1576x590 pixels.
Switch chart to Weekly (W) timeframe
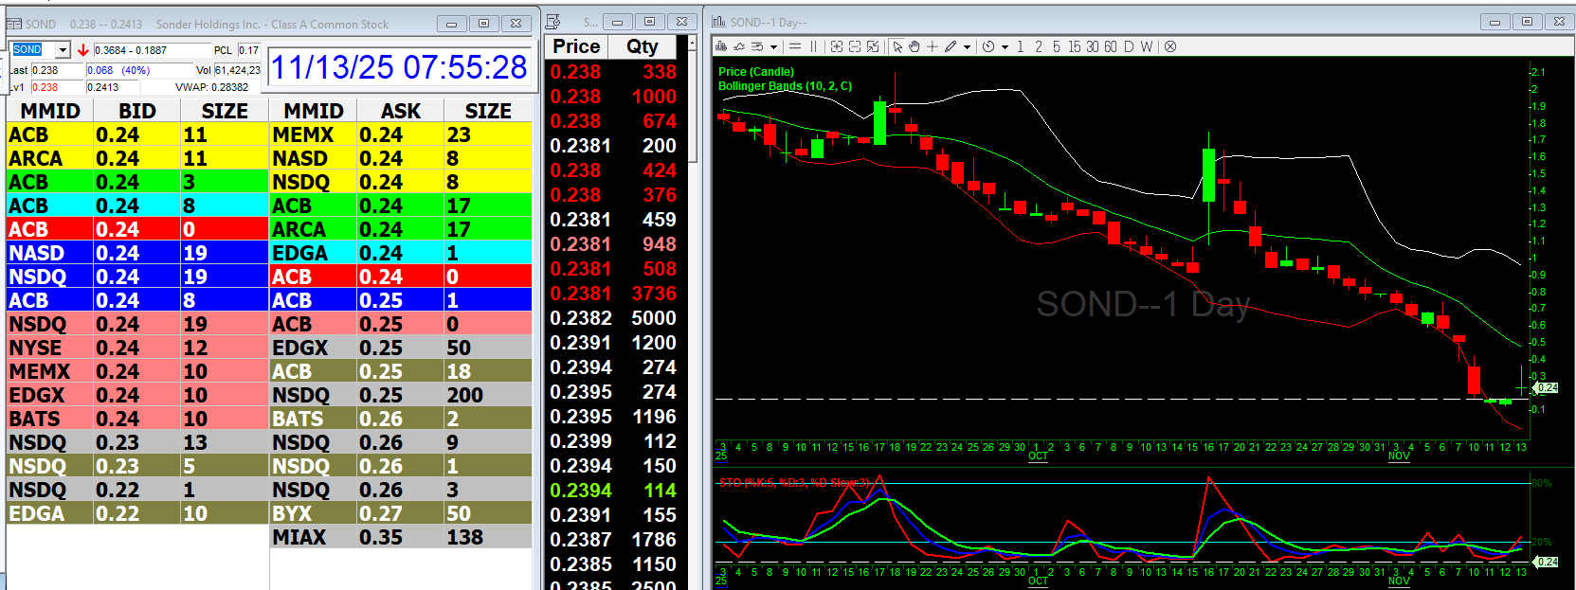1147,46
